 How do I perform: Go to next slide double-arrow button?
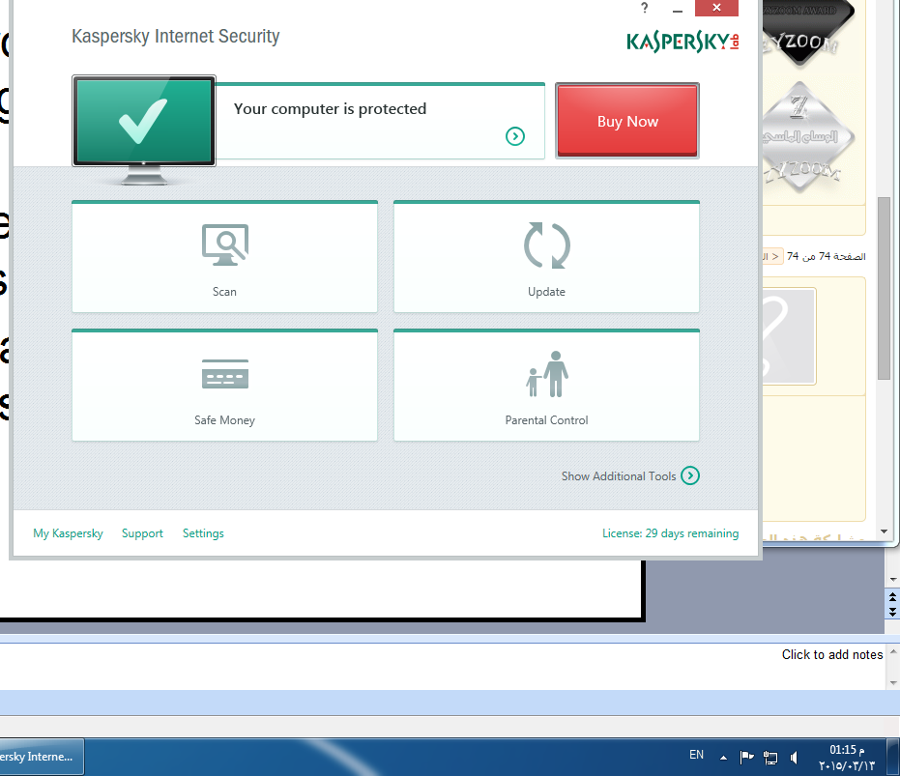[892, 612]
